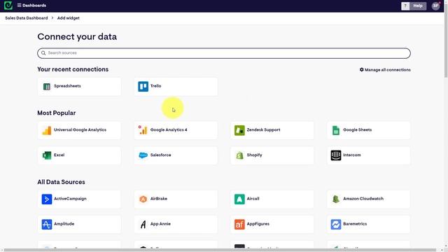Image resolution: width=448 pixels, height=252 pixels.
Task: Choose the Intercom icon
Action: tap(336, 155)
